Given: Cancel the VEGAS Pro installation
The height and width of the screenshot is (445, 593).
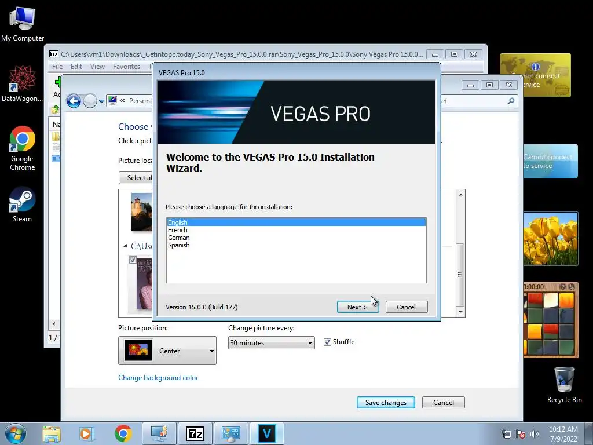Looking at the screenshot, I should coord(406,307).
